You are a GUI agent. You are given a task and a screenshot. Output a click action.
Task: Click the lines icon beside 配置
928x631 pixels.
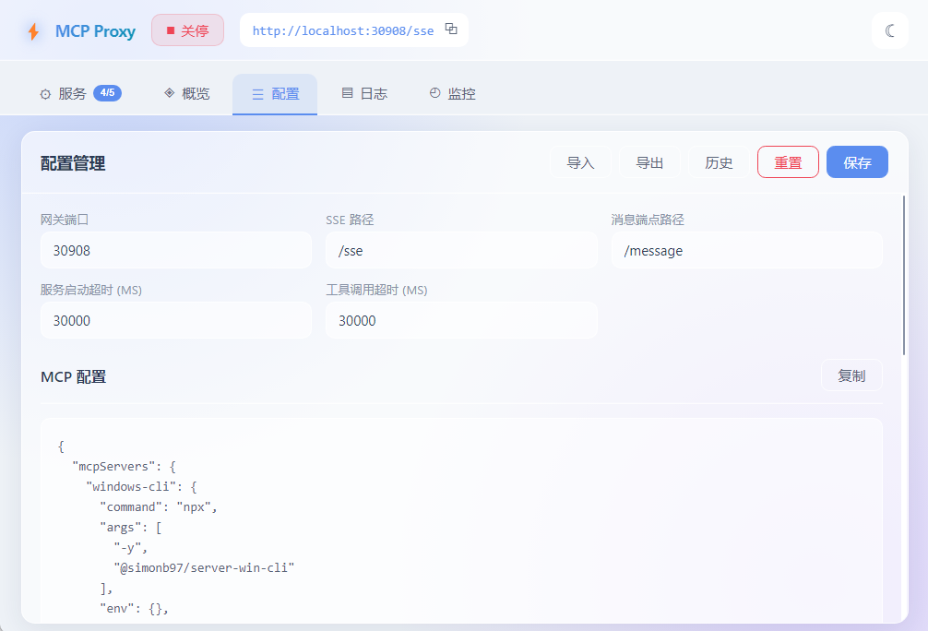tap(257, 94)
